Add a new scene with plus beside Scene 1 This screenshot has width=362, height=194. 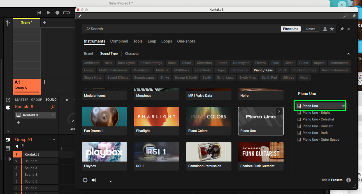(x=45, y=22)
